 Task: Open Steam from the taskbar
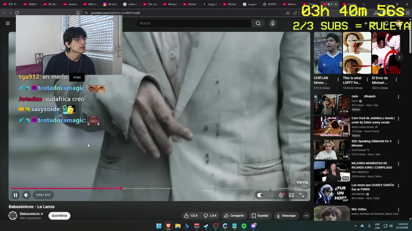click(206, 226)
